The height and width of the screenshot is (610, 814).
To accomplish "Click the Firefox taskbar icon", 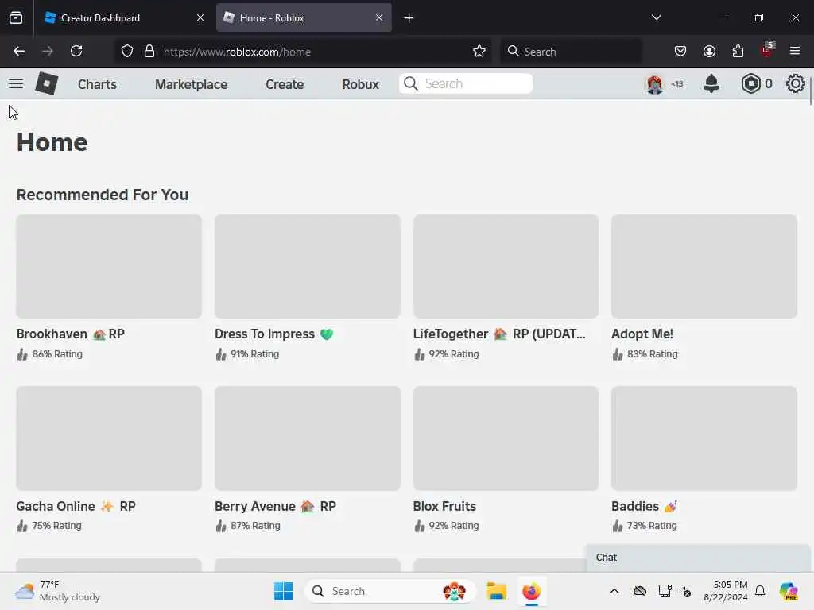I will (x=531, y=591).
